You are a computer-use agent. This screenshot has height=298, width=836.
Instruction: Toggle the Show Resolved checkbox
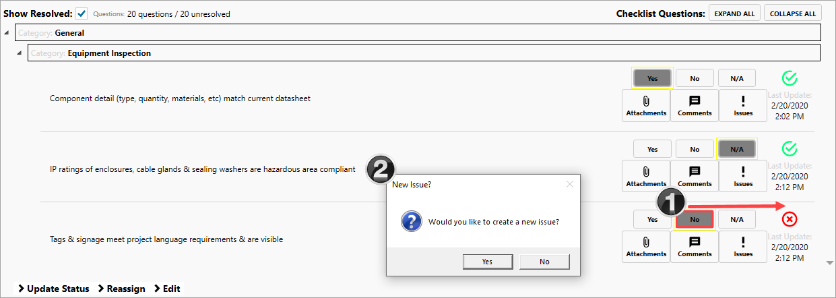82,13
